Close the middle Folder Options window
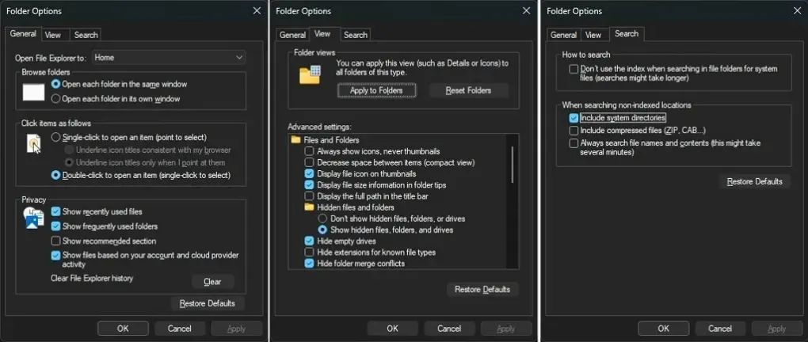Screen dimensions: 808x342 [x=526, y=11]
